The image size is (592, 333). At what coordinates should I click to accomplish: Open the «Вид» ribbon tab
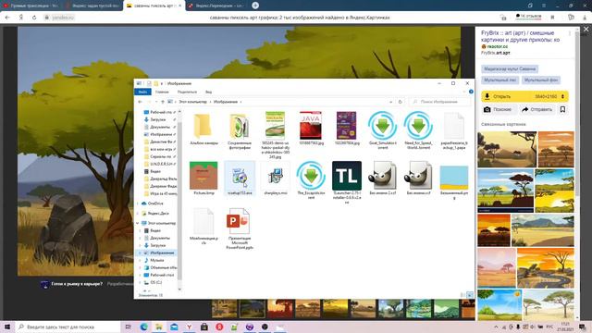(208, 92)
